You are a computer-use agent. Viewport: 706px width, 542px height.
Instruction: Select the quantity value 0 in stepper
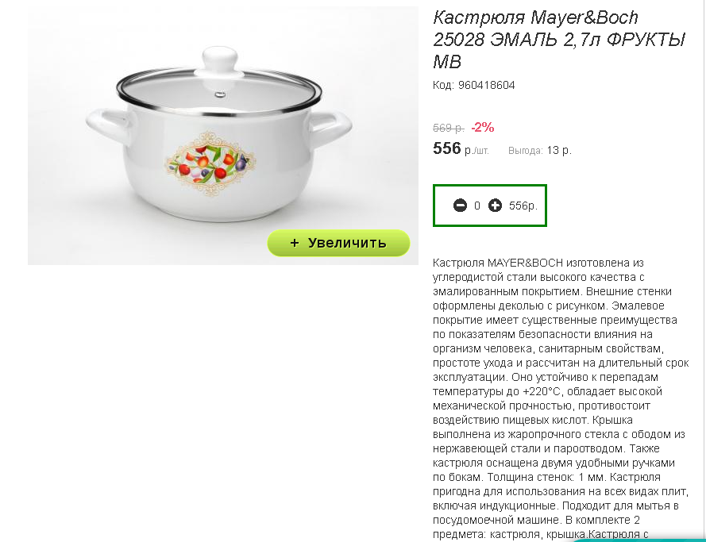[477, 206]
